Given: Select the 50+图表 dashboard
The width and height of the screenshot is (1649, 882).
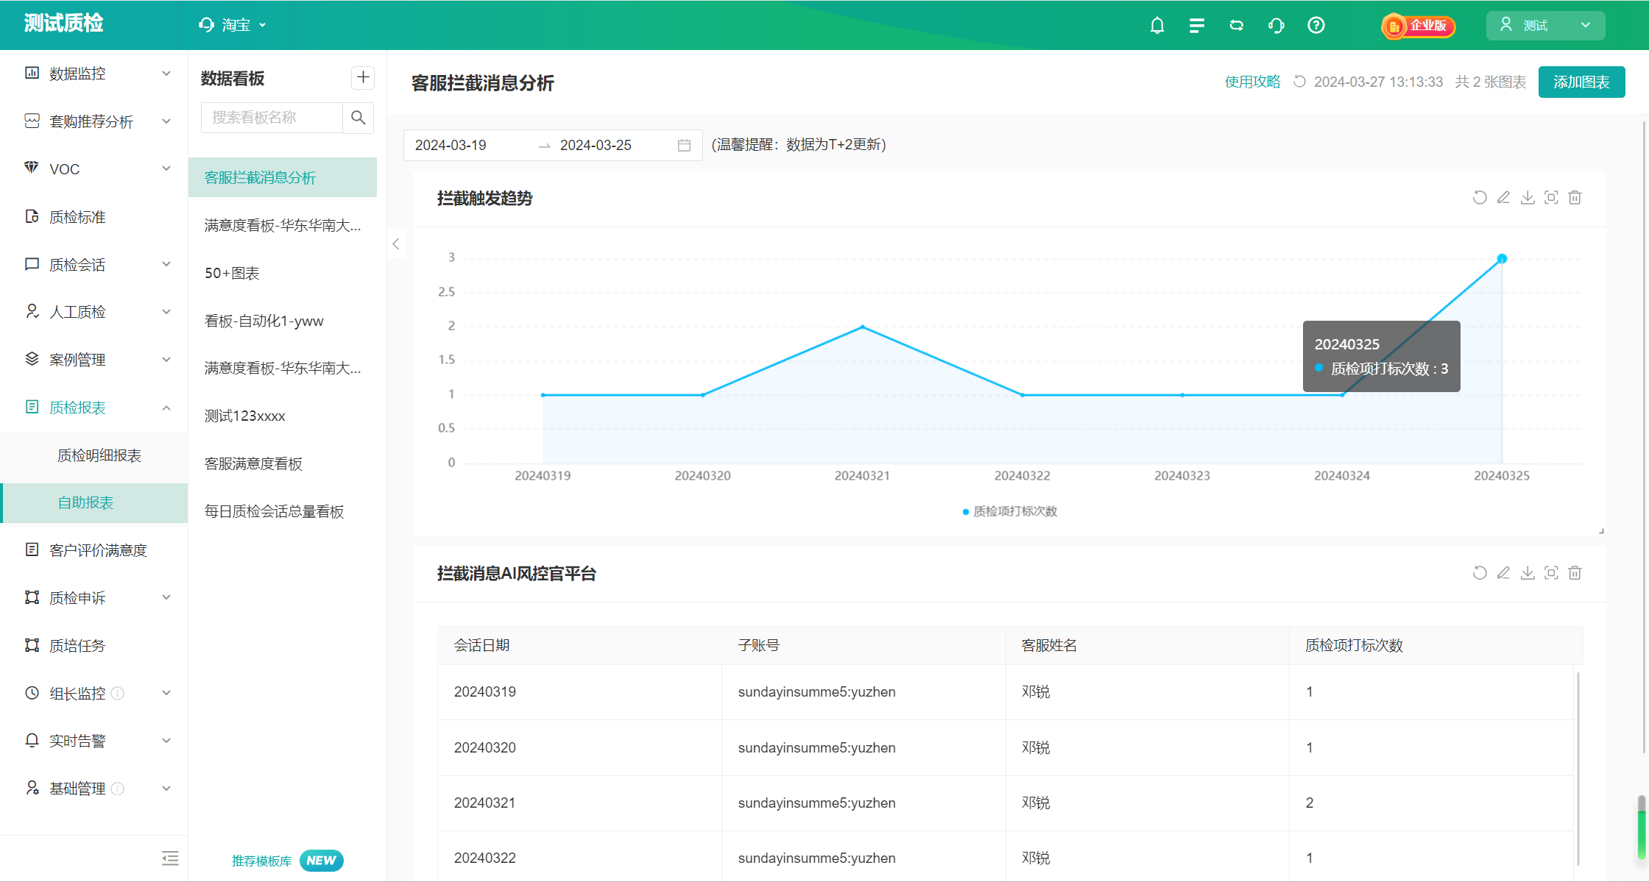Looking at the screenshot, I should 283,273.
